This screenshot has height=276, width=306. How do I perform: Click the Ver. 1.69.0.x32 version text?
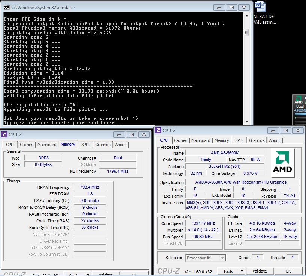(x=198, y=272)
